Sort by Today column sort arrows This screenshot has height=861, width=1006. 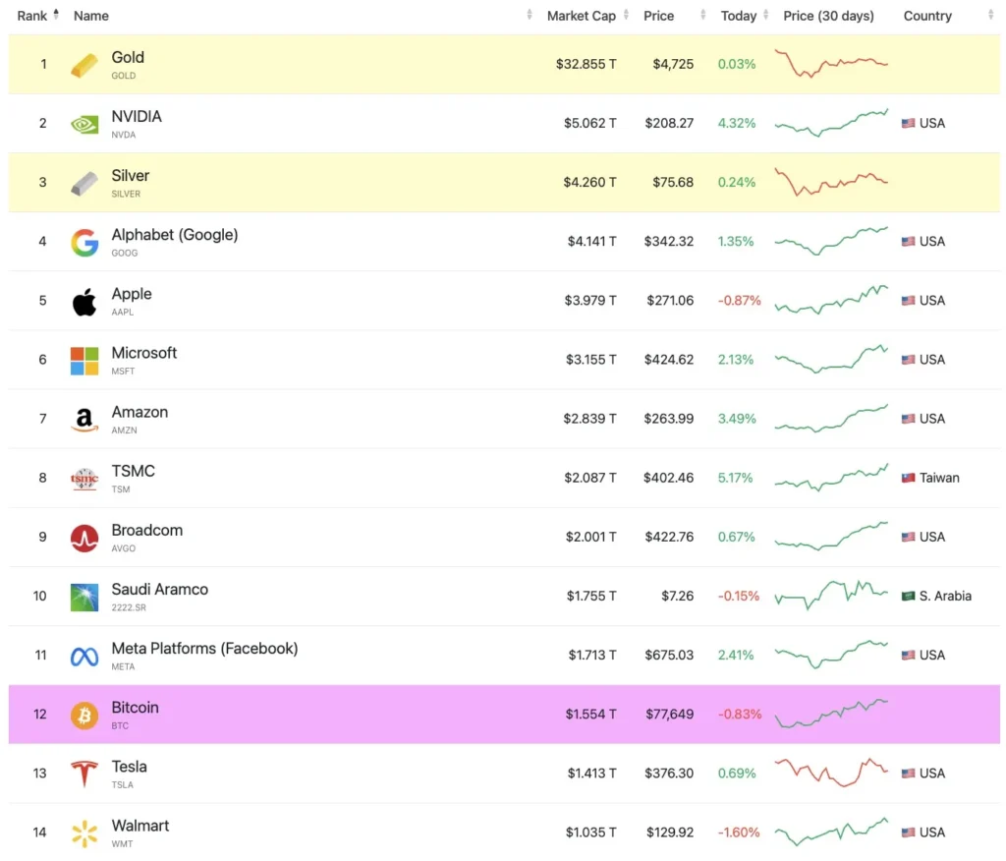[x=765, y=15]
